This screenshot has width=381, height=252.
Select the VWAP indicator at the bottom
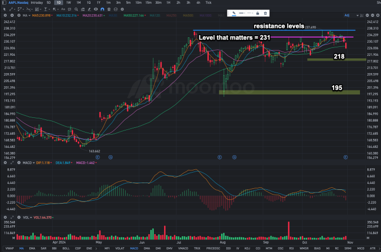click(x=9, y=248)
